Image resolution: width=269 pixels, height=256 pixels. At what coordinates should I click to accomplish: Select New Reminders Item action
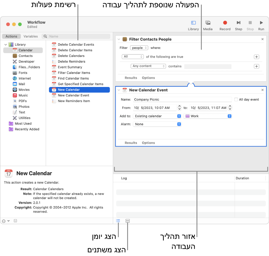click(79, 101)
